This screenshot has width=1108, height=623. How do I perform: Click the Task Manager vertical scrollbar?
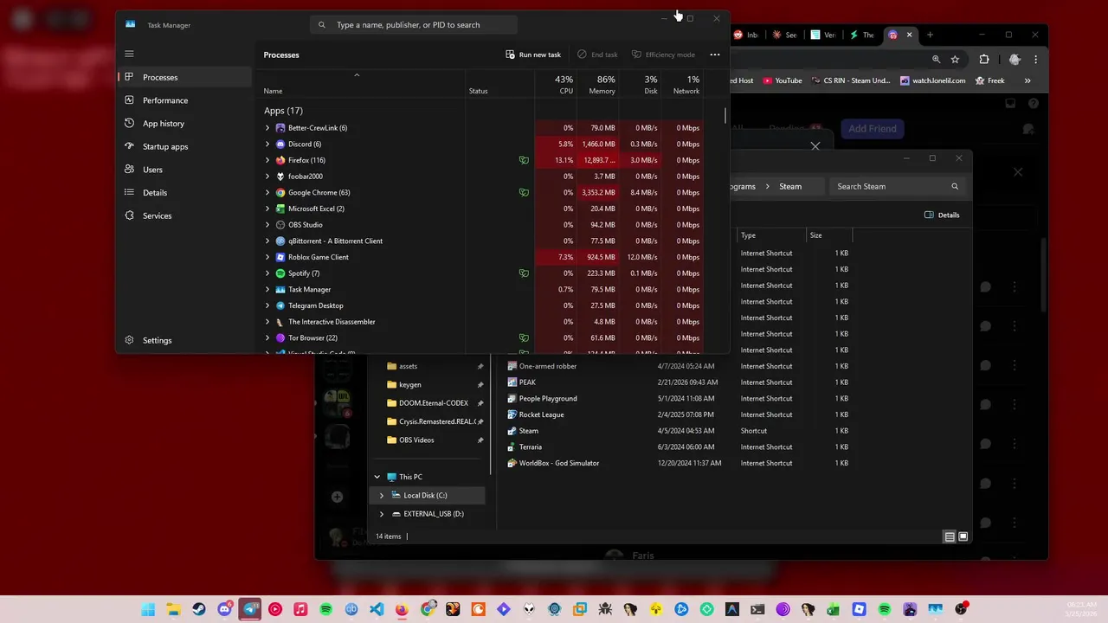725,114
